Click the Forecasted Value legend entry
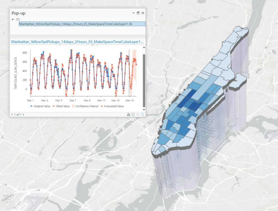 pos(113,106)
